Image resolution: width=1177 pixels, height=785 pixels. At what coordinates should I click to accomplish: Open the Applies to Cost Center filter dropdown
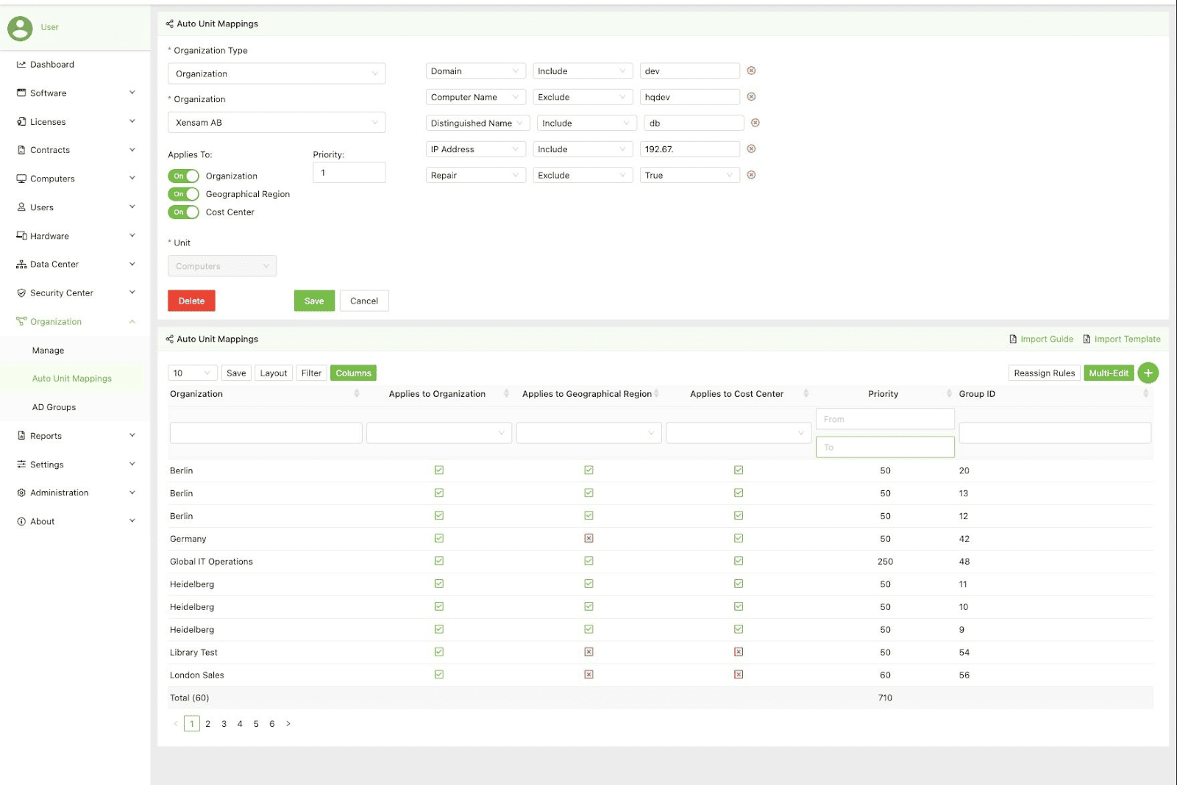(739, 433)
